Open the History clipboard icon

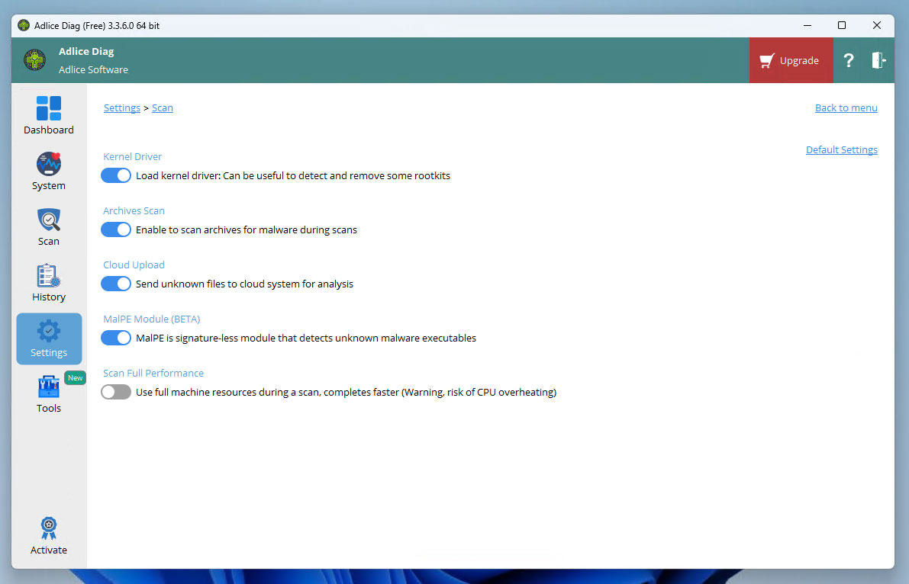49,276
